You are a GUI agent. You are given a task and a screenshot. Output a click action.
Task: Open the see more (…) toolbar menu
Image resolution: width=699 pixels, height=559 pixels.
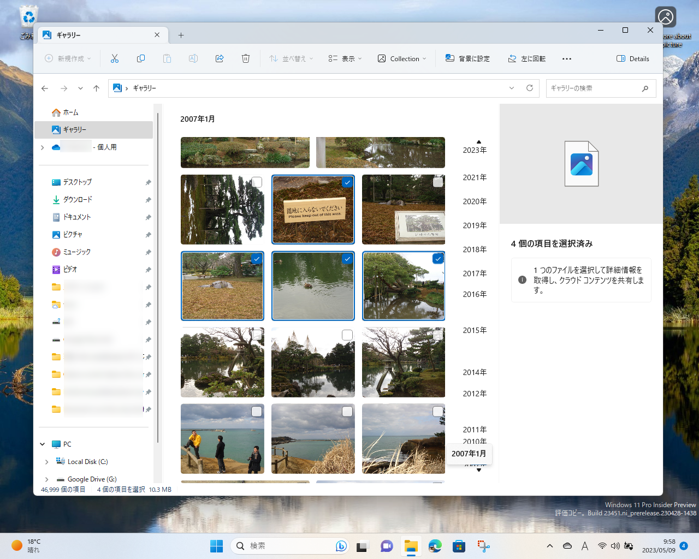567,58
